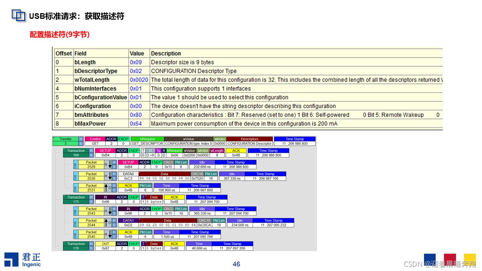Click OUT 0x87 cell in Transaction 176
The width and height of the screenshot is (482, 271).
tap(105, 246)
